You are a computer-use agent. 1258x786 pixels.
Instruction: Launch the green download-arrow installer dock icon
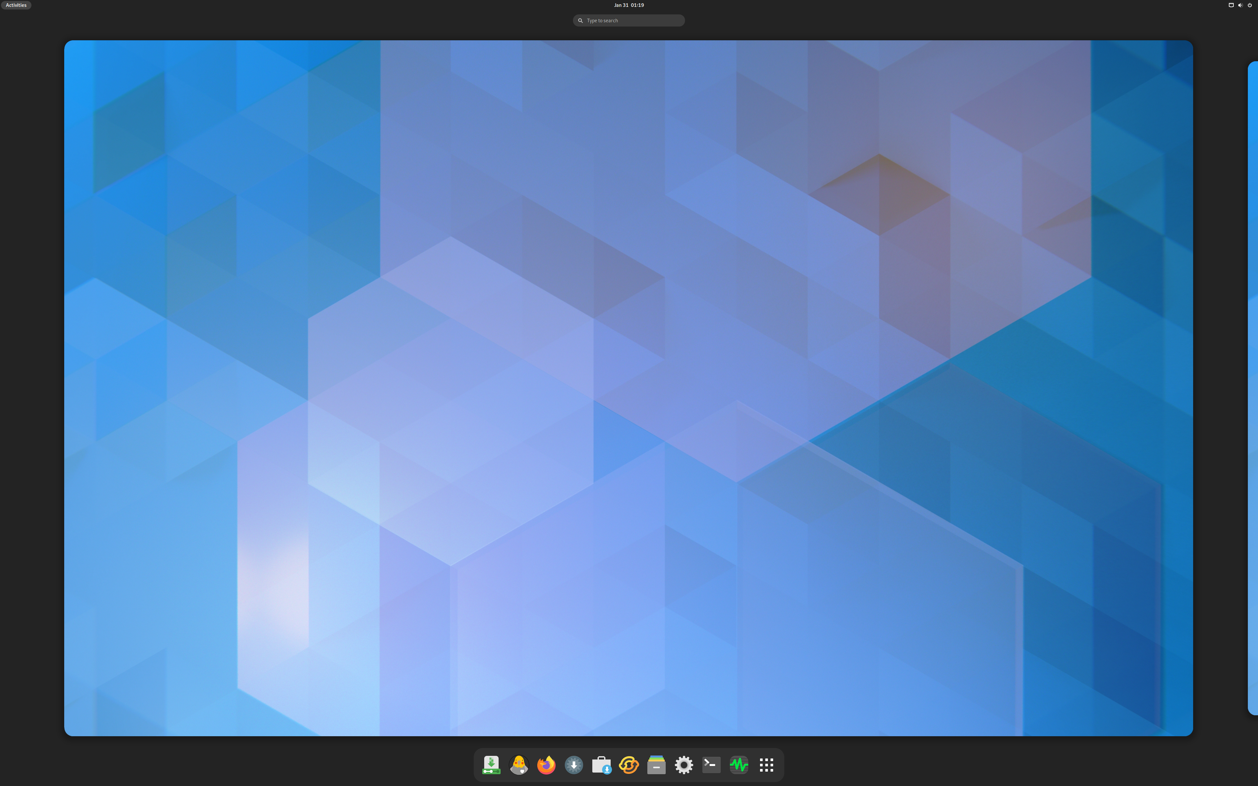(491, 765)
